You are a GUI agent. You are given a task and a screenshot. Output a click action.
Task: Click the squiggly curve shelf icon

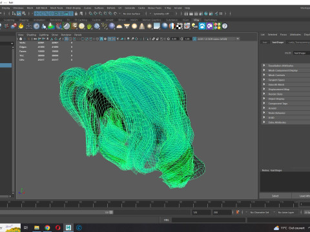coord(104,26)
